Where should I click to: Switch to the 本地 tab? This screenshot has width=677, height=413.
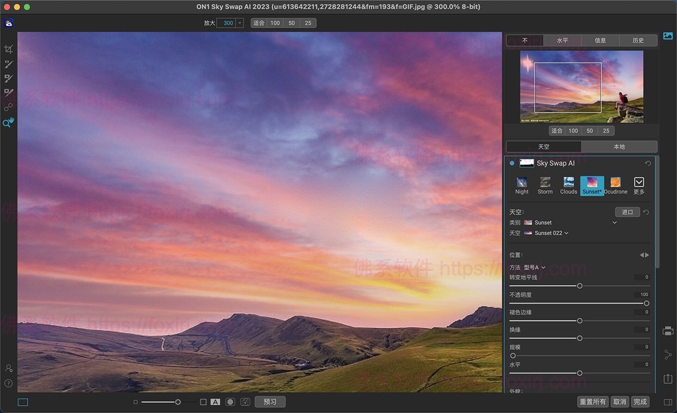point(619,147)
